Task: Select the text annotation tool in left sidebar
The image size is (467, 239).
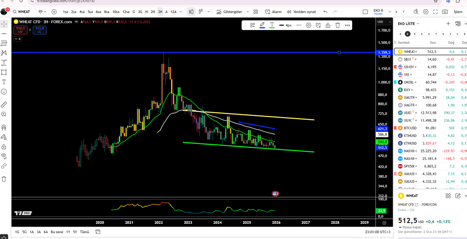Action: (x=4, y=82)
